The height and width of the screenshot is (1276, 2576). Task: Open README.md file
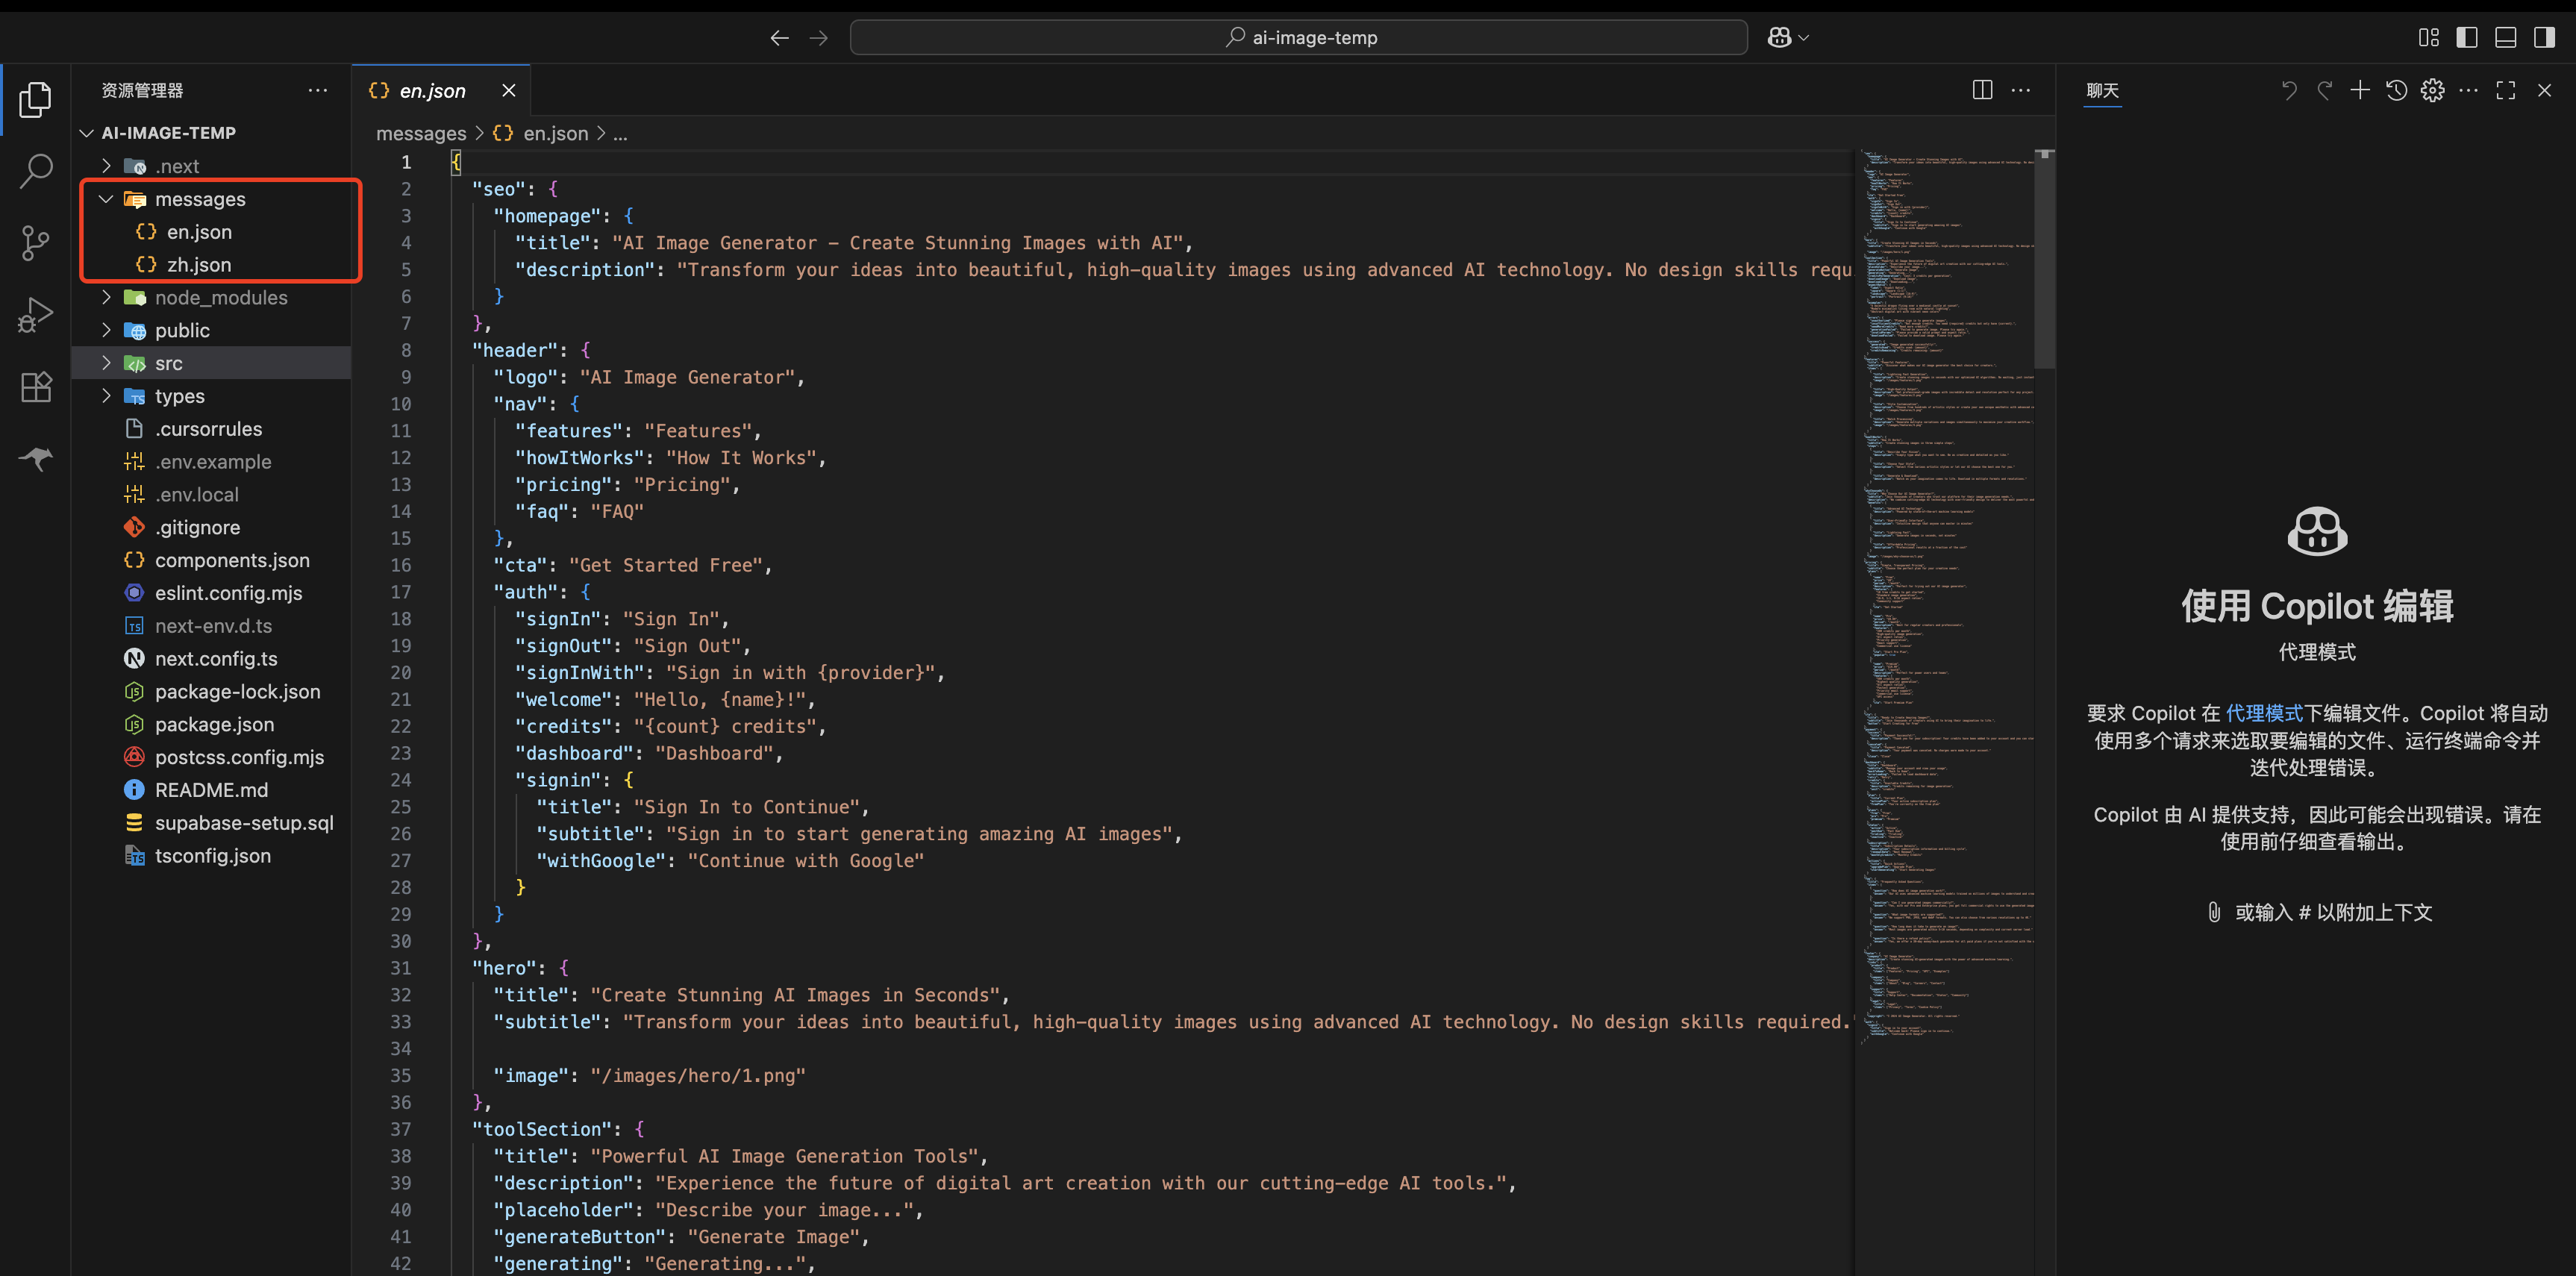coord(213,790)
